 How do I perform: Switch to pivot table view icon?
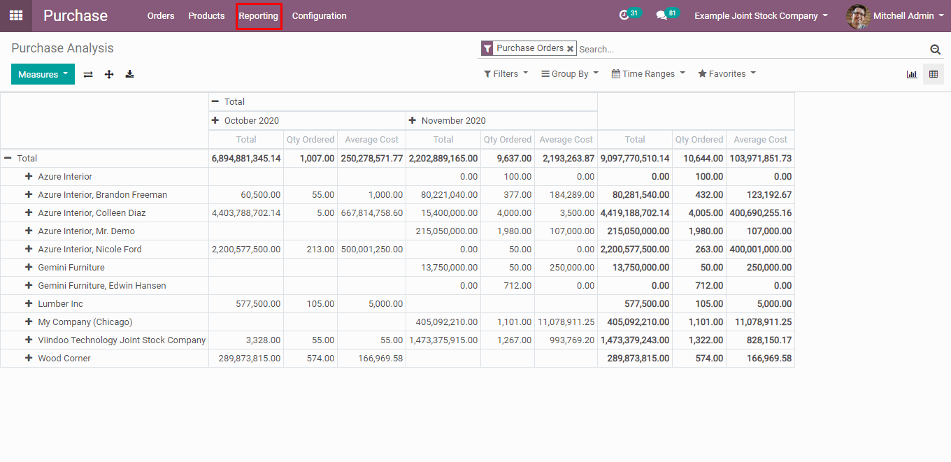(934, 74)
